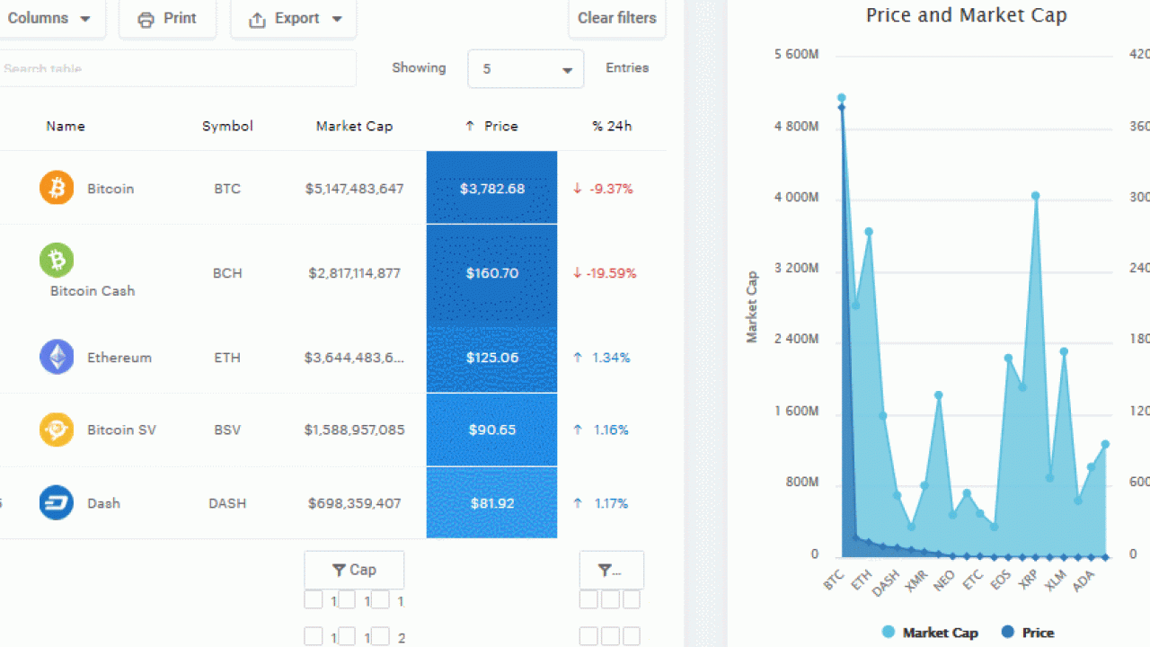The height and width of the screenshot is (647, 1150).
Task: Click the Export upload-arrow icon
Action: [x=257, y=19]
